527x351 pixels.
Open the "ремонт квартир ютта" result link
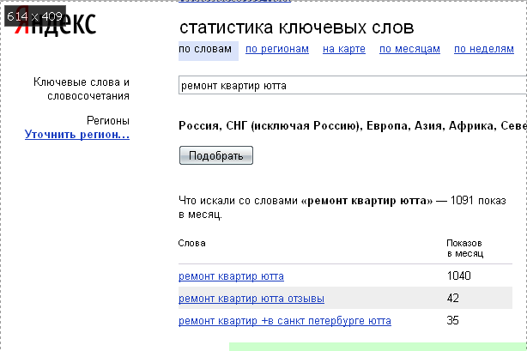[231, 276]
